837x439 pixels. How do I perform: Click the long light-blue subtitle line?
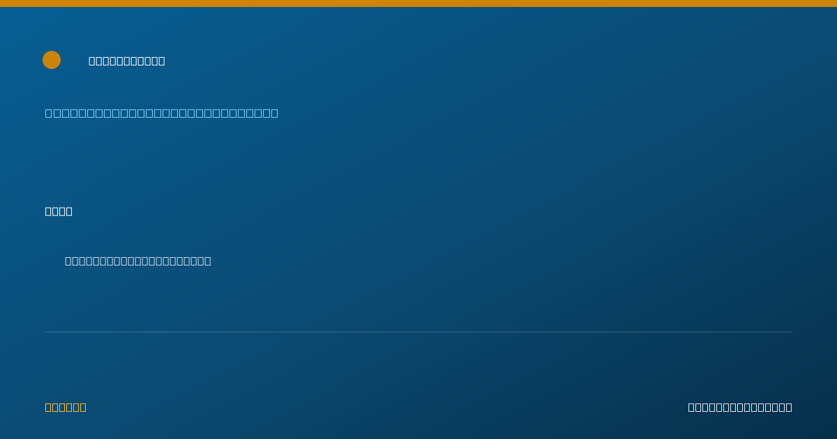pyautogui.click(x=162, y=113)
